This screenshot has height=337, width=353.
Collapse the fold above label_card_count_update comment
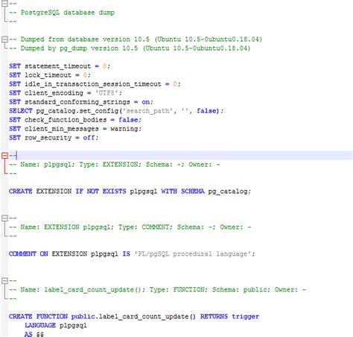4,281
